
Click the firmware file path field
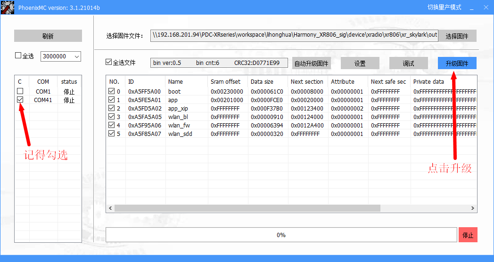coord(294,35)
